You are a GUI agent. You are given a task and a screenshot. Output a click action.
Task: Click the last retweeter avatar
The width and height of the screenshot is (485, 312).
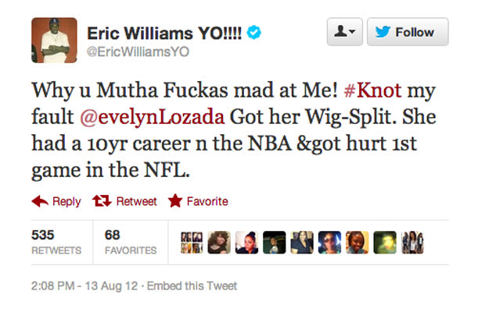tap(412, 243)
